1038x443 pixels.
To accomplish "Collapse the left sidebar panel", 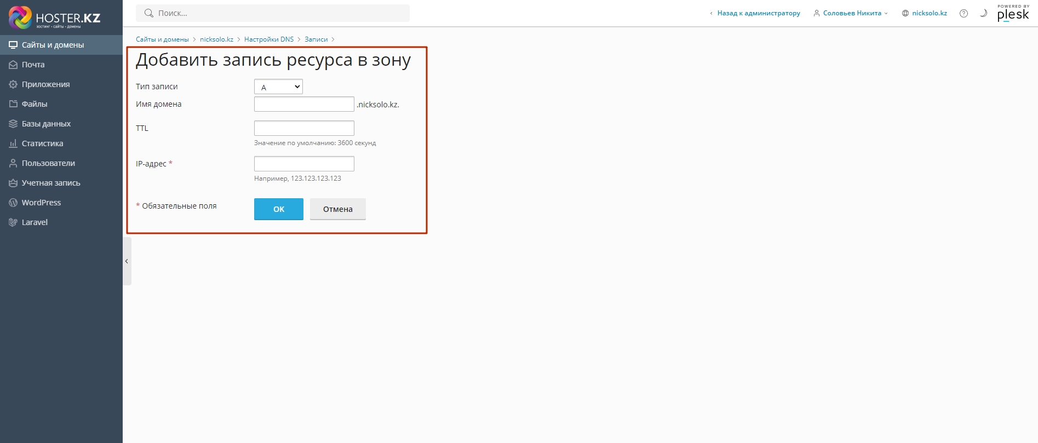I will [127, 261].
